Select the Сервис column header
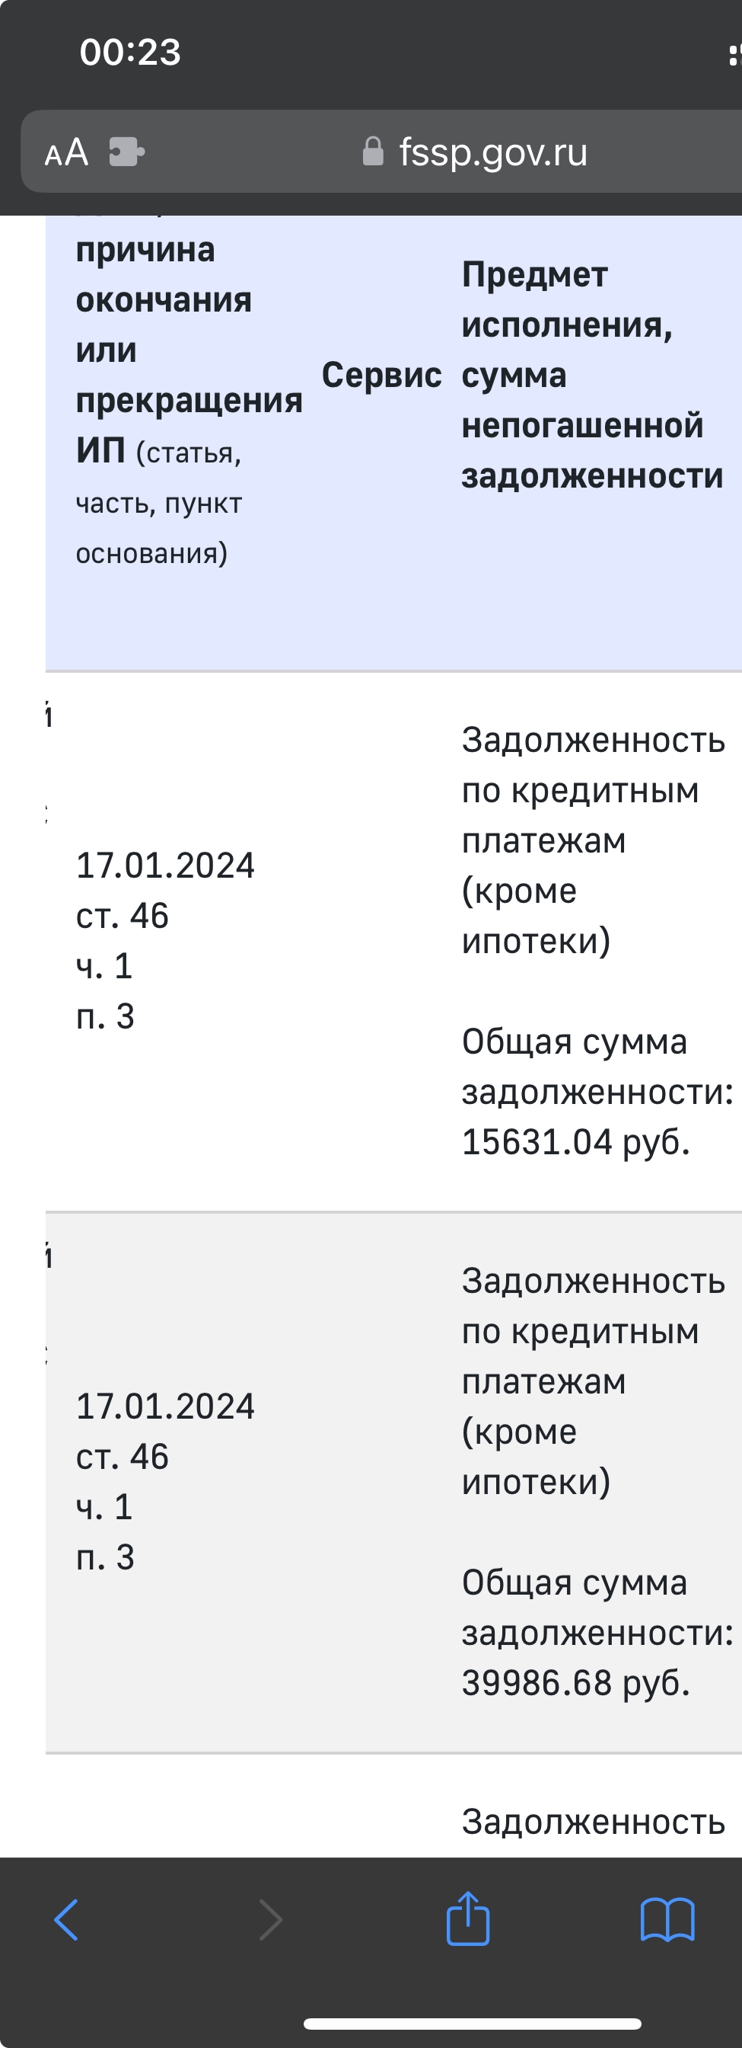This screenshot has width=742, height=2048. point(381,374)
